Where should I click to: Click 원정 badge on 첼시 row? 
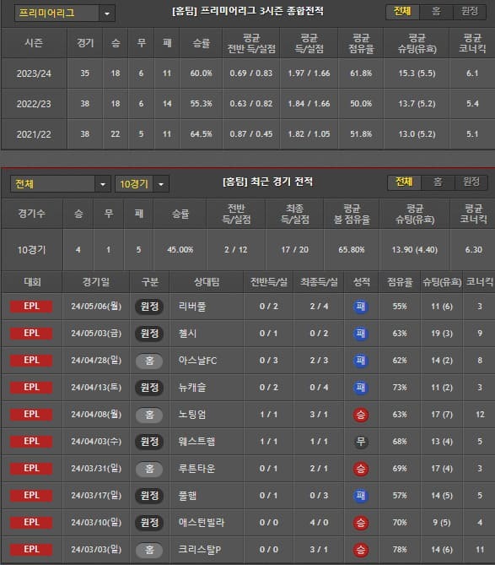click(x=149, y=334)
